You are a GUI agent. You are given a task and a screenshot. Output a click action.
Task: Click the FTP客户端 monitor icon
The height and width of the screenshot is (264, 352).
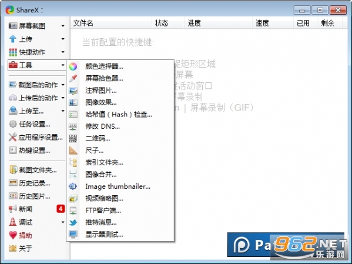click(73, 210)
